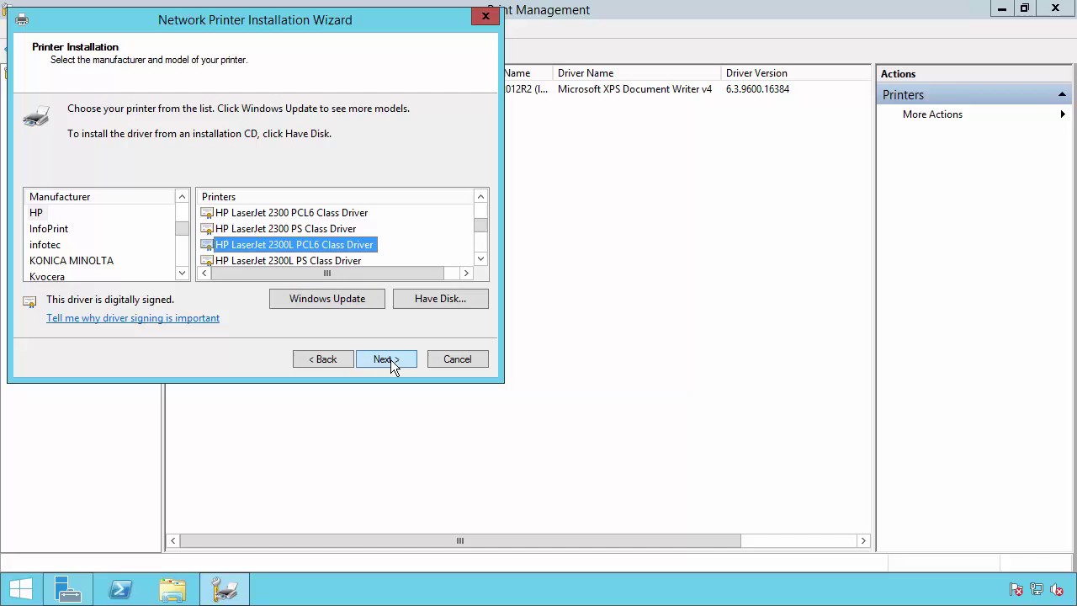Open File Explorer from the taskbar
The width and height of the screenshot is (1077, 606).
[x=172, y=589]
